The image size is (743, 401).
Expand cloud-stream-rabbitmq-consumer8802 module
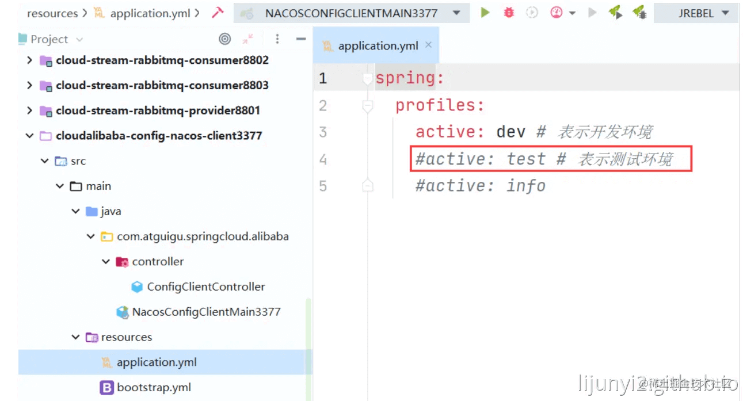pyautogui.click(x=29, y=60)
